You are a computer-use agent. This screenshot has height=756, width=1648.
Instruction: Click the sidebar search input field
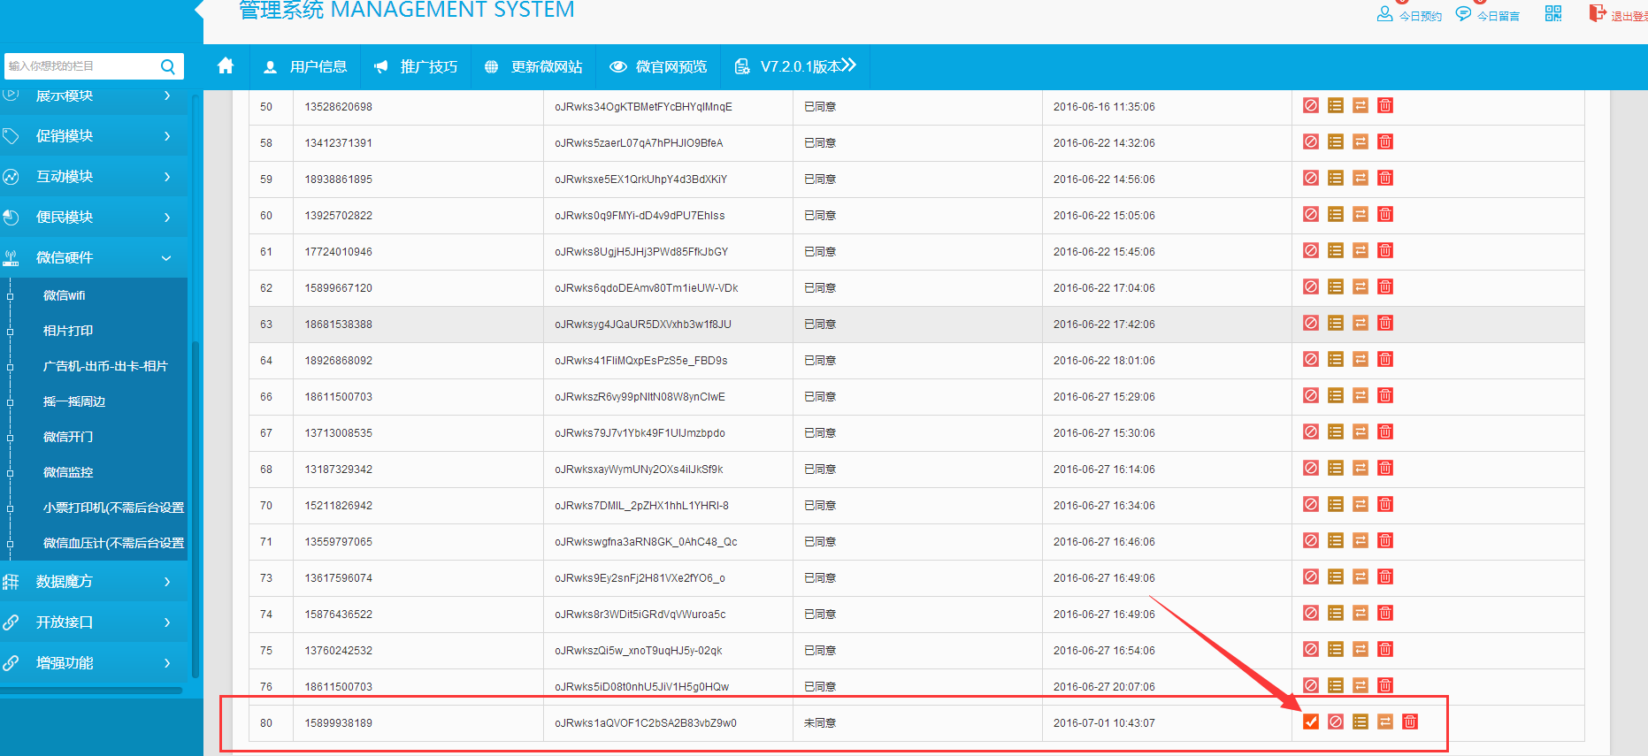coord(81,66)
